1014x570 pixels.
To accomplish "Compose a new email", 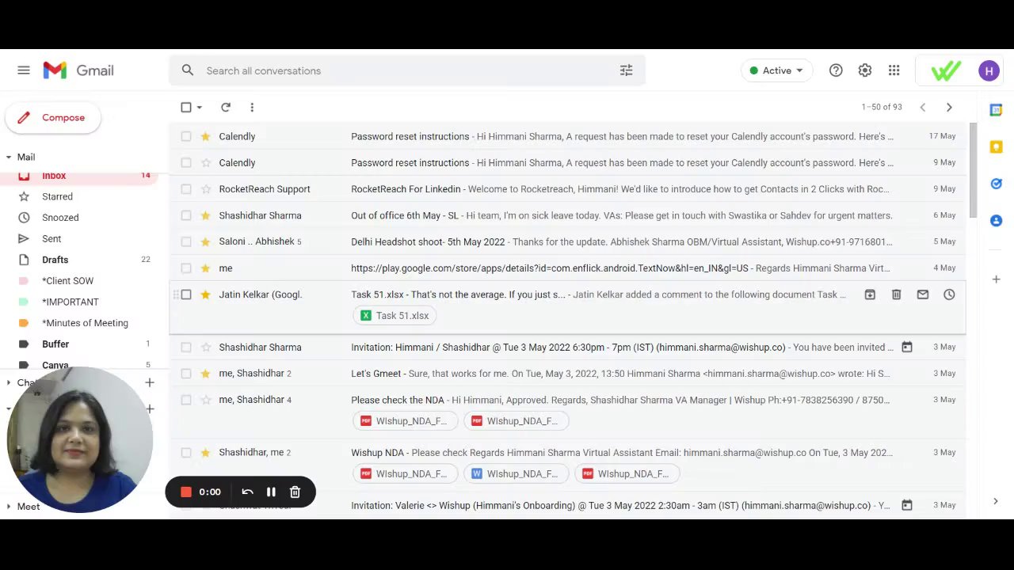I will (x=52, y=117).
